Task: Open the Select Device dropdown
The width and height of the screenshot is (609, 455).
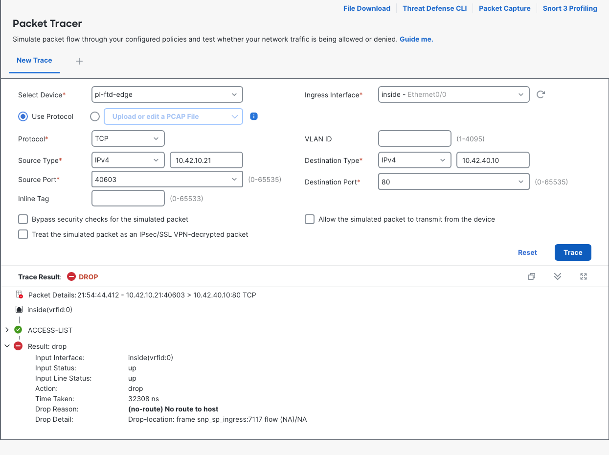Action: [x=167, y=94]
